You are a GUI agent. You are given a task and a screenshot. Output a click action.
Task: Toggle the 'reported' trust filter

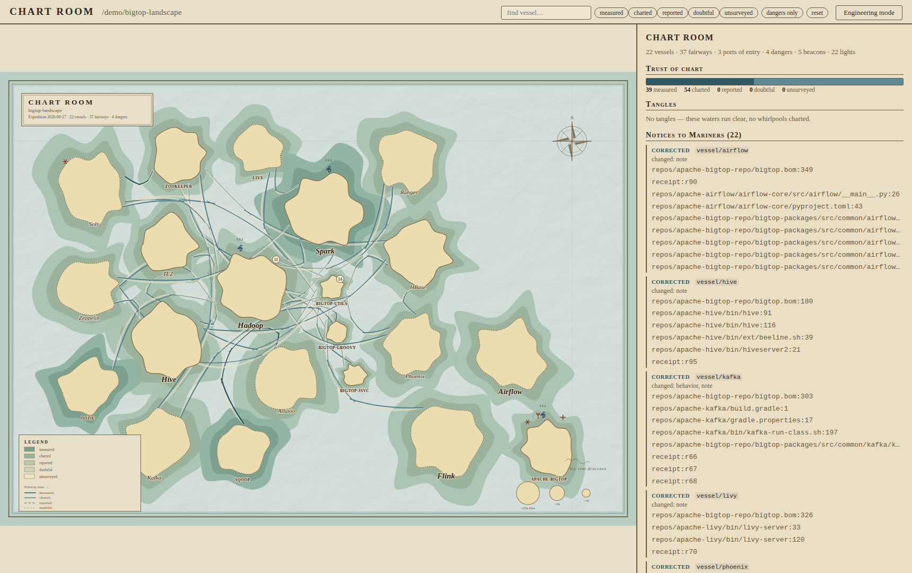point(672,13)
